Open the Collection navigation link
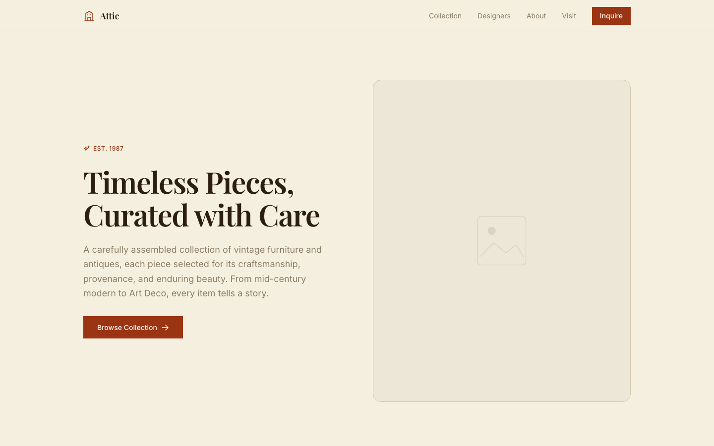This screenshot has height=446, width=714. 445,16
